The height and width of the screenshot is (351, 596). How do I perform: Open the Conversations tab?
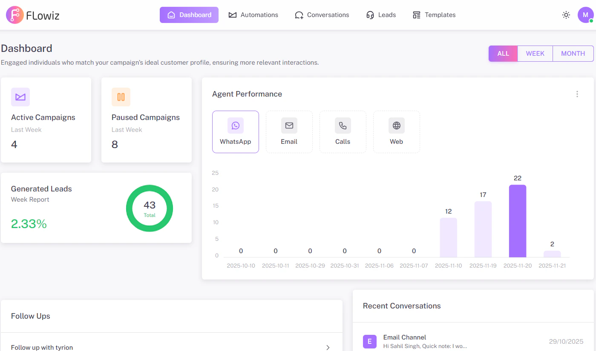point(322,15)
